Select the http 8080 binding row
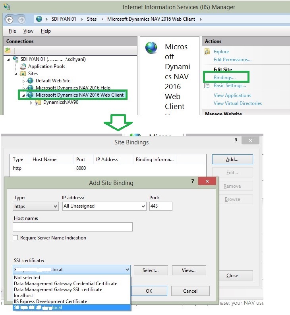Screen dimensions: 290x315 coord(108,168)
